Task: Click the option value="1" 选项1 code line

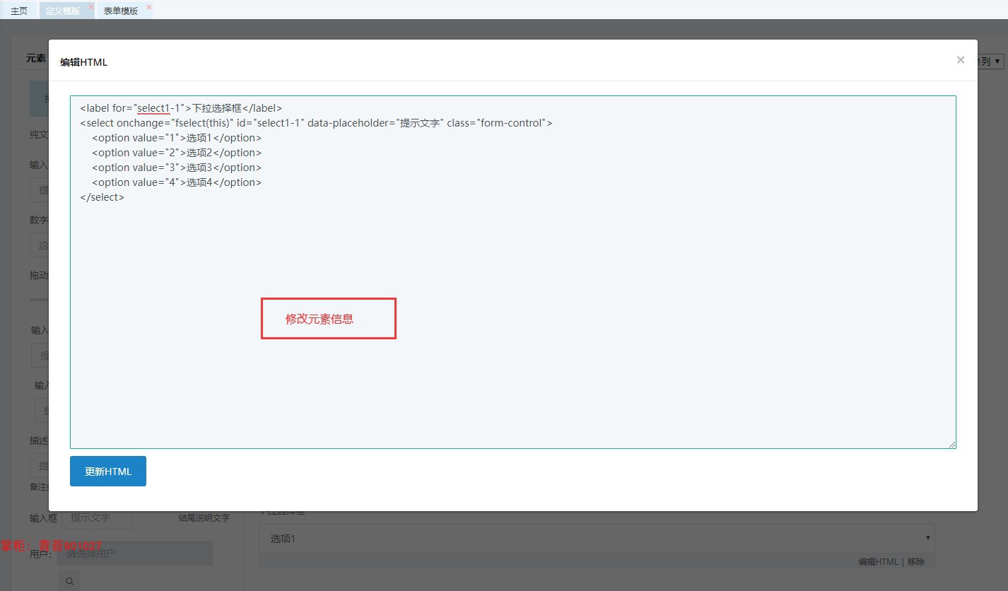Action: point(177,138)
